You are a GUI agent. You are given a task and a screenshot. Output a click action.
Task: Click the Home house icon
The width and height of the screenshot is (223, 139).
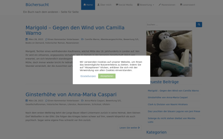click(x=85, y=5)
